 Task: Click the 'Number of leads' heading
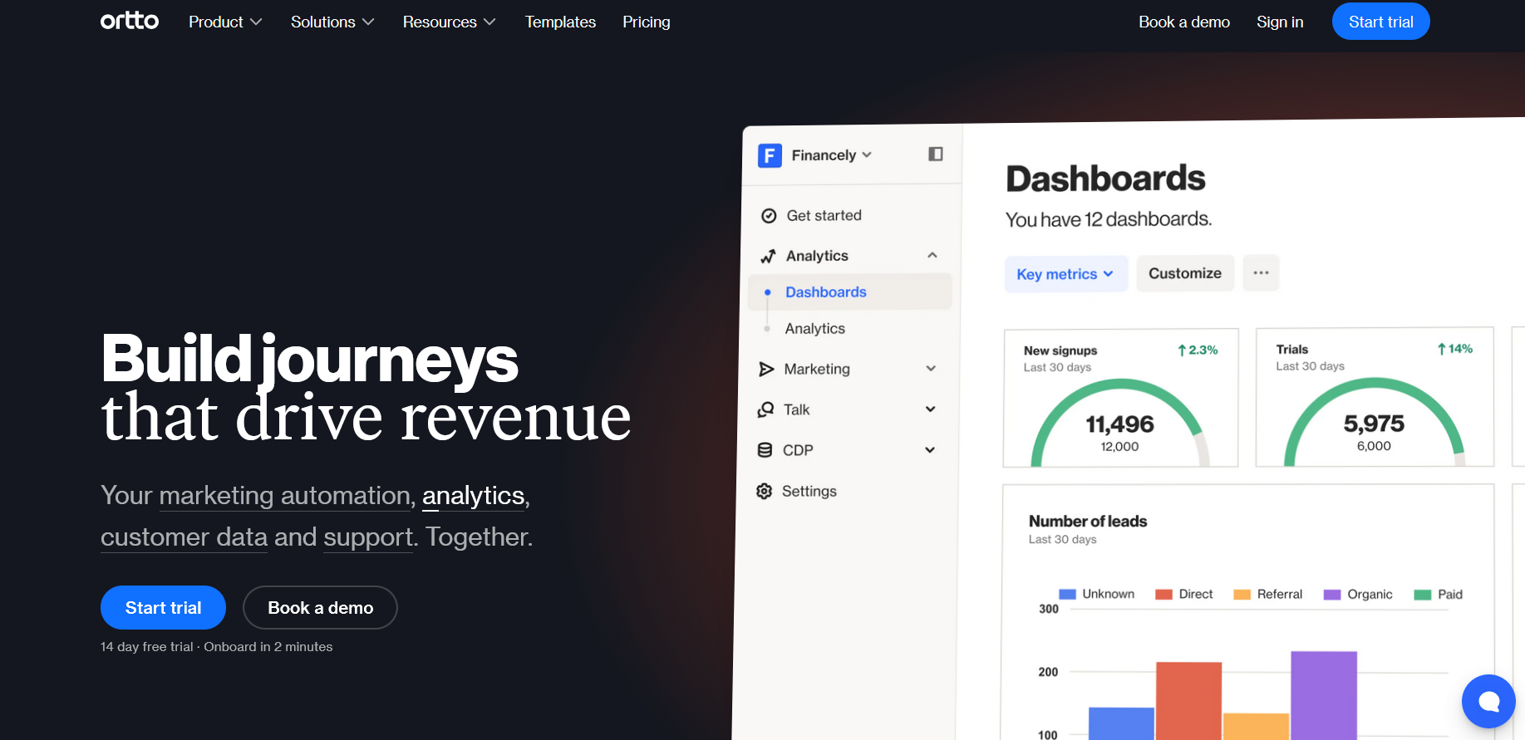pyautogui.click(x=1088, y=522)
